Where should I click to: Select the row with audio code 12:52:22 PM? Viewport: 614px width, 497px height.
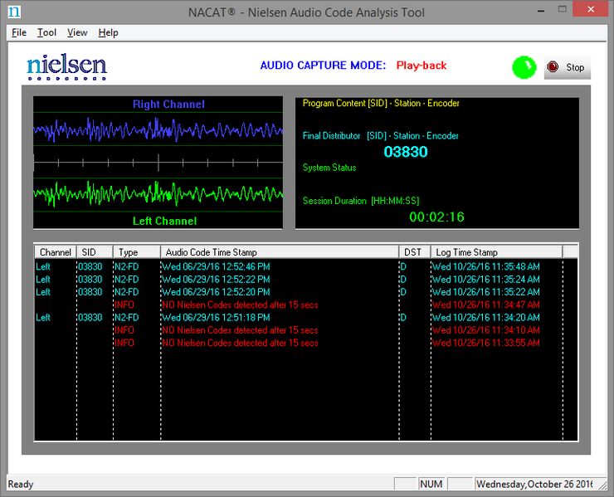pos(305,280)
